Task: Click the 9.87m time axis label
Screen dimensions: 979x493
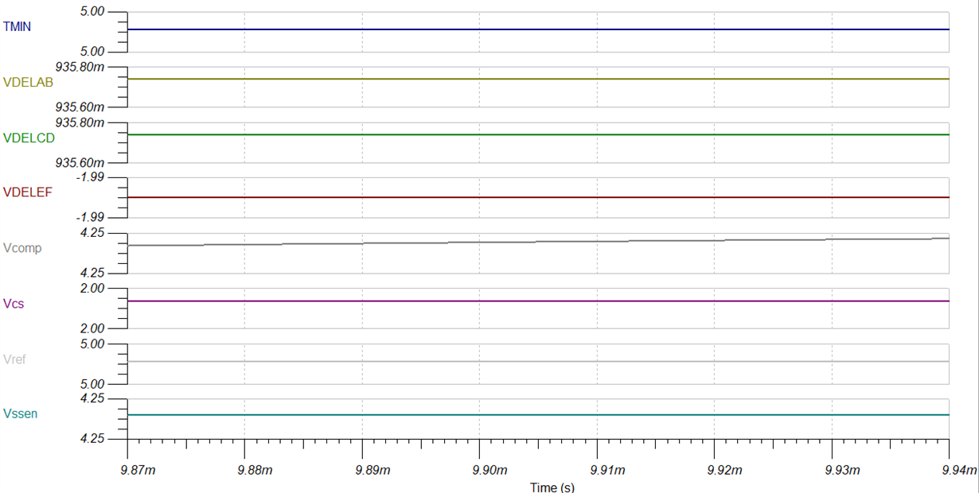Action: (138, 471)
